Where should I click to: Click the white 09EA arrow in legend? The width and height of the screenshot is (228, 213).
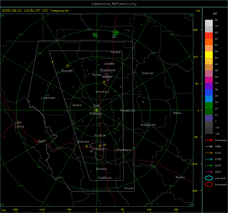[209, 147]
